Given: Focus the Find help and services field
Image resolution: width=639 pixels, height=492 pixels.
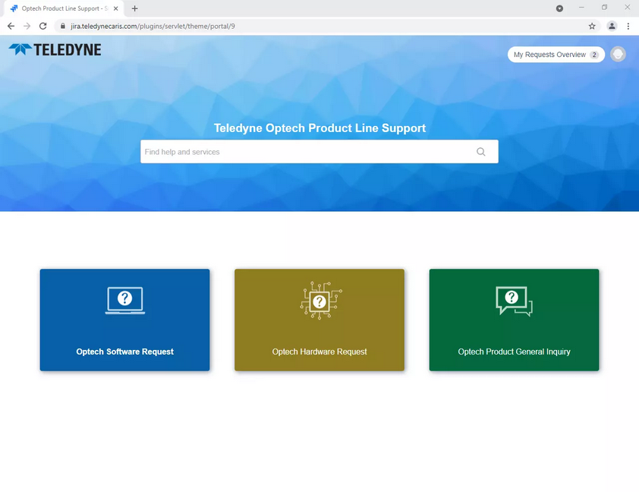Looking at the screenshot, I should coord(319,152).
